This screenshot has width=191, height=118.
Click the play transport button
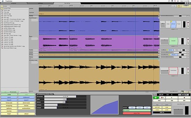172,98
